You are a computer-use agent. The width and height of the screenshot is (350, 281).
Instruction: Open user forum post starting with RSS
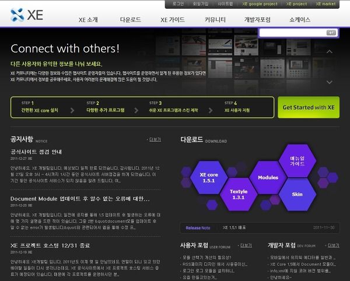click(215, 264)
